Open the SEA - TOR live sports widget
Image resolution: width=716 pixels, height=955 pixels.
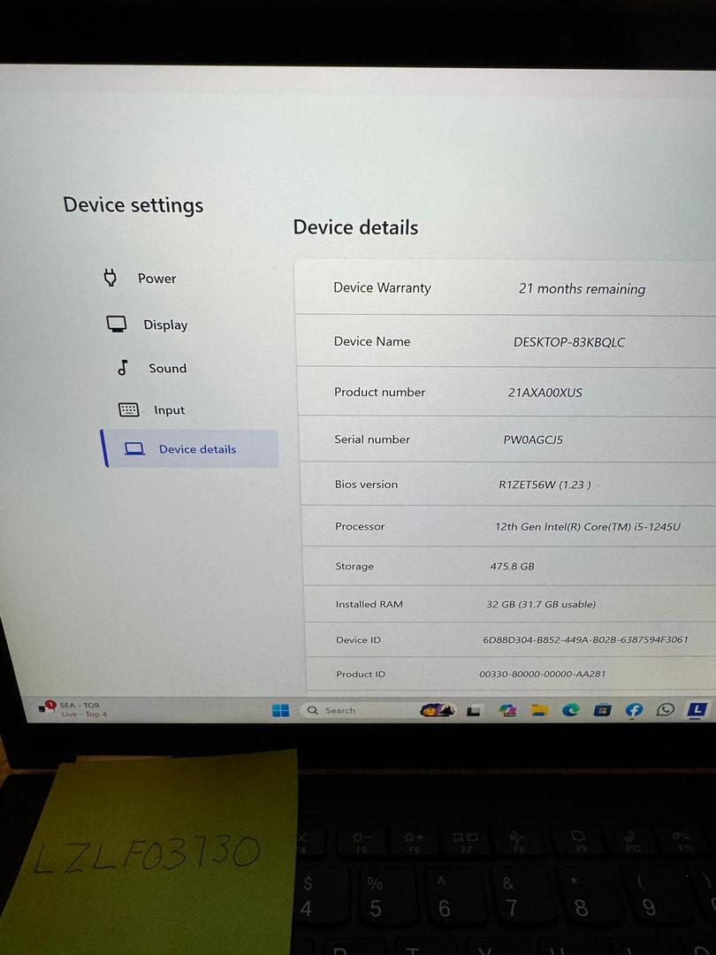tap(73, 709)
